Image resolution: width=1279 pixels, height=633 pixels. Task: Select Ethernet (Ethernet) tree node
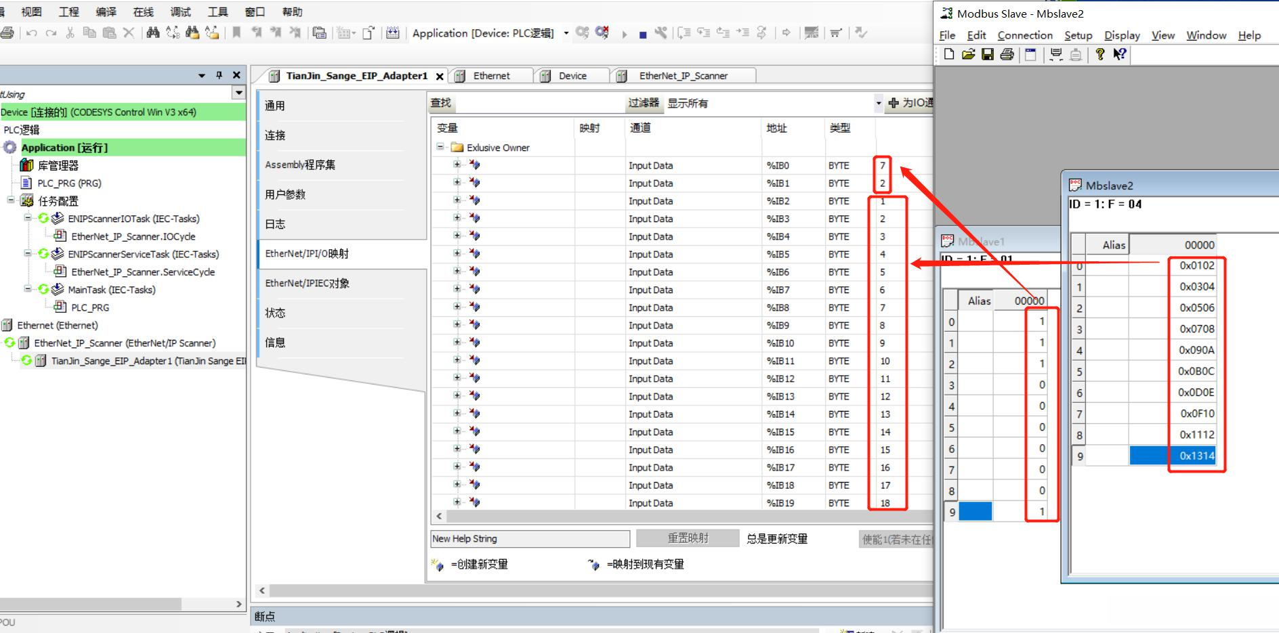pyautogui.click(x=58, y=325)
